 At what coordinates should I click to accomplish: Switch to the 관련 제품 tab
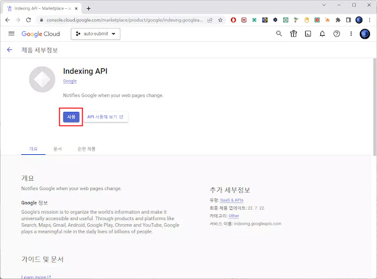[x=87, y=149]
